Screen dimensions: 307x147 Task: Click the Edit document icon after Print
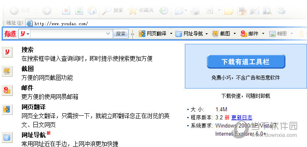[210, 10]
